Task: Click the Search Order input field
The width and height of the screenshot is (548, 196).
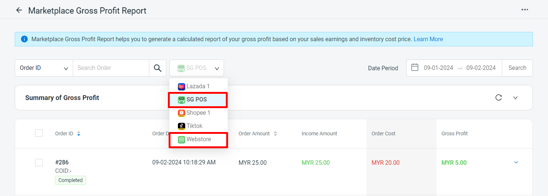Action: pyautogui.click(x=111, y=68)
